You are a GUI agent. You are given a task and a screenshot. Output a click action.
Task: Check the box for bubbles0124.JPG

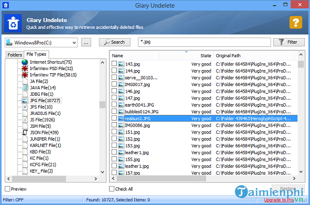tap(114, 111)
